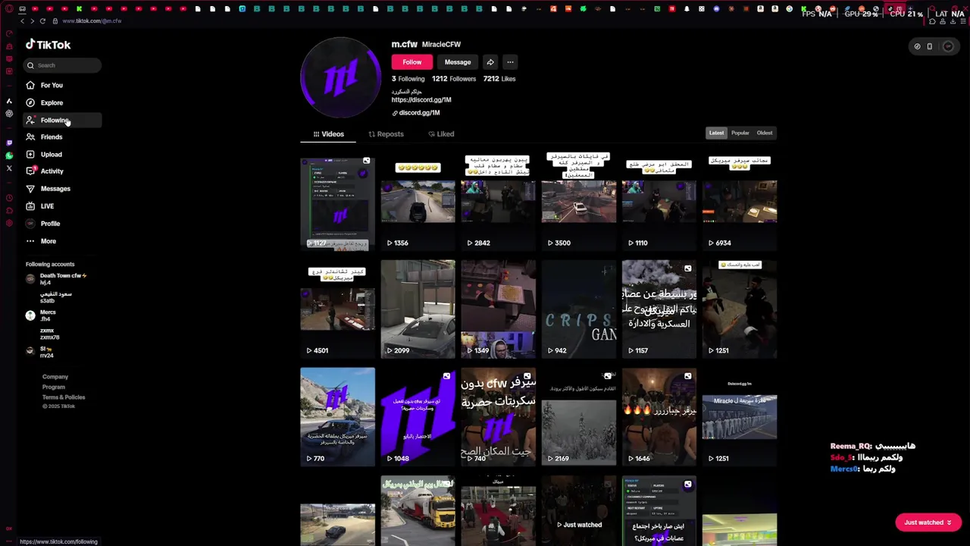970x546 pixels.
Task: Open the LIVE icon in sidebar
Action: (30, 206)
